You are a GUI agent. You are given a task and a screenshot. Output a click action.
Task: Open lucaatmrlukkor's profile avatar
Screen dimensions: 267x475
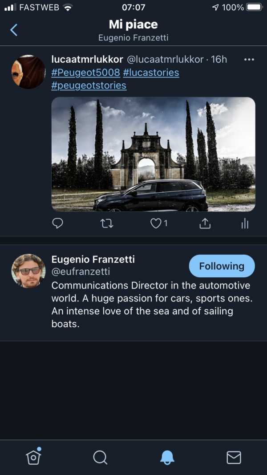(28, 72)
